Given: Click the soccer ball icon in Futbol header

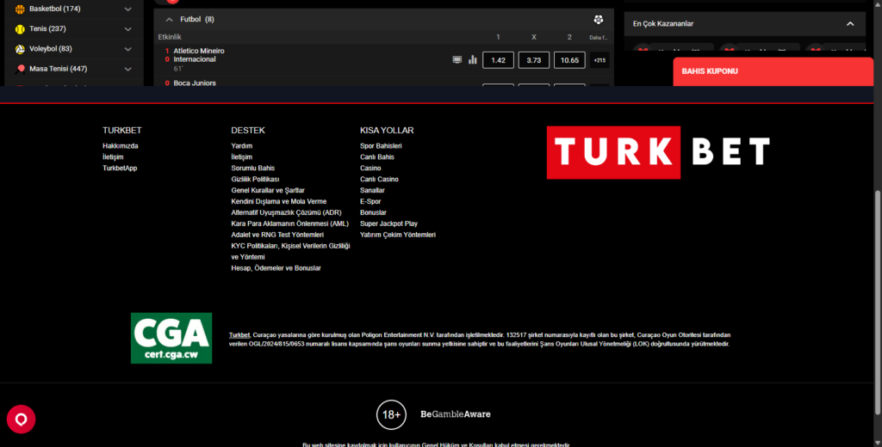Looking at the screenshot, I should click(x=599, y=19).
